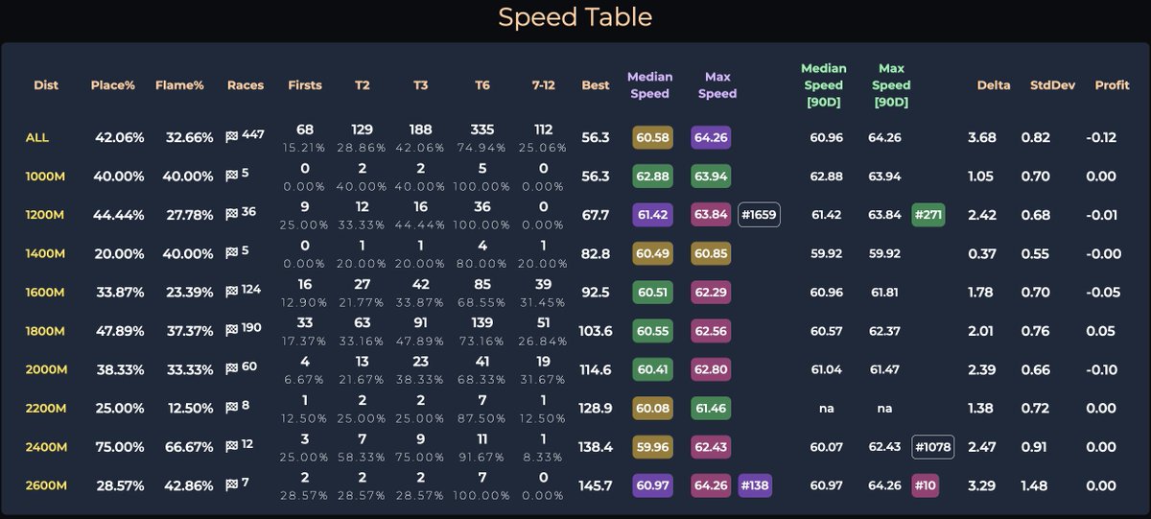Screen dimensions: 1151x519
Task: Click the 59.96 median speed swatch
Action: tap(652, 447)
